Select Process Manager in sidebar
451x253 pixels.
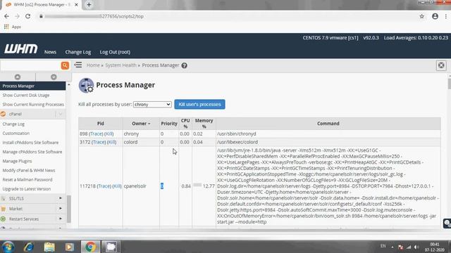click(33, 86)
